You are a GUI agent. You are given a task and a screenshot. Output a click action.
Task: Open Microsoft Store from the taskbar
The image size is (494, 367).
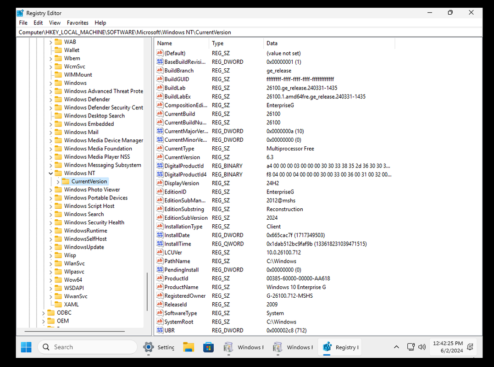[208, 347]
